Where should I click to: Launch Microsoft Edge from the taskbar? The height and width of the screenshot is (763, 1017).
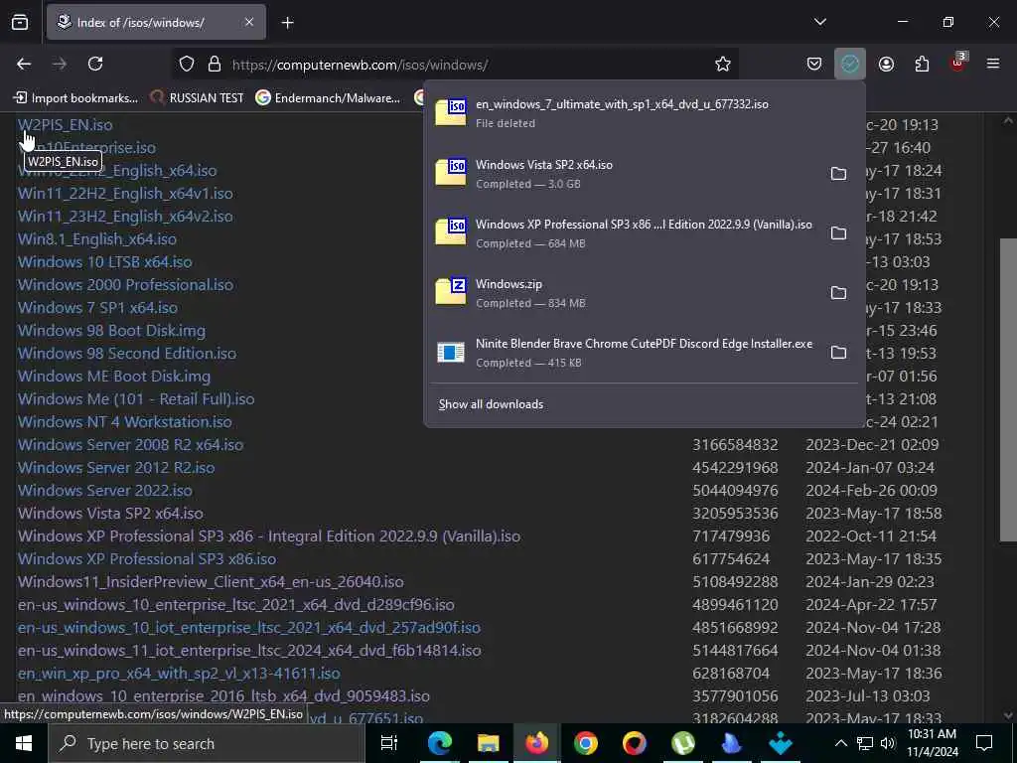coord(439,743)
